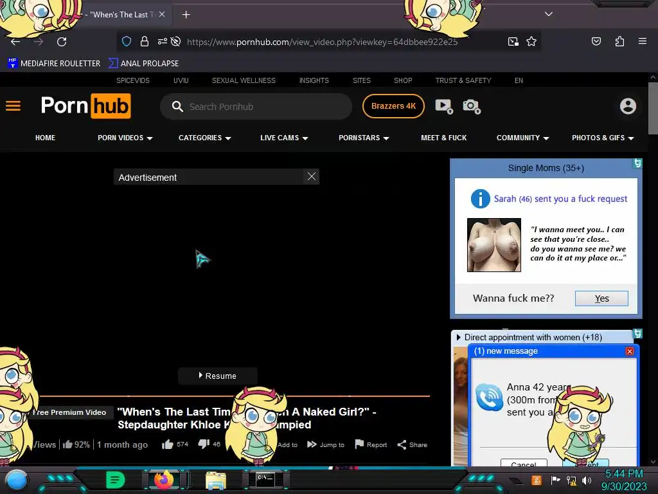Screen dimensions: 658x494
Task: Close the Advertisement overlay with X
Action: [x=312, y=176]
